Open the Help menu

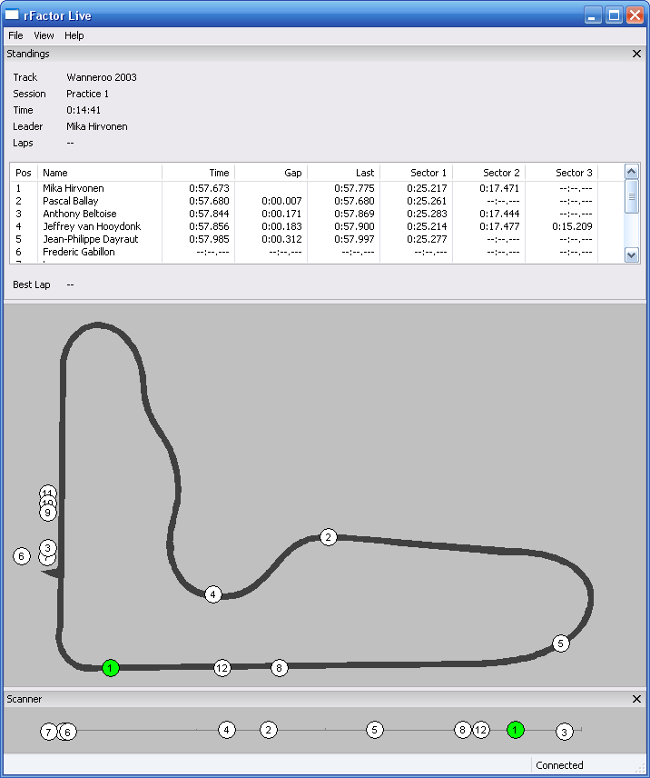coord(74,35)
